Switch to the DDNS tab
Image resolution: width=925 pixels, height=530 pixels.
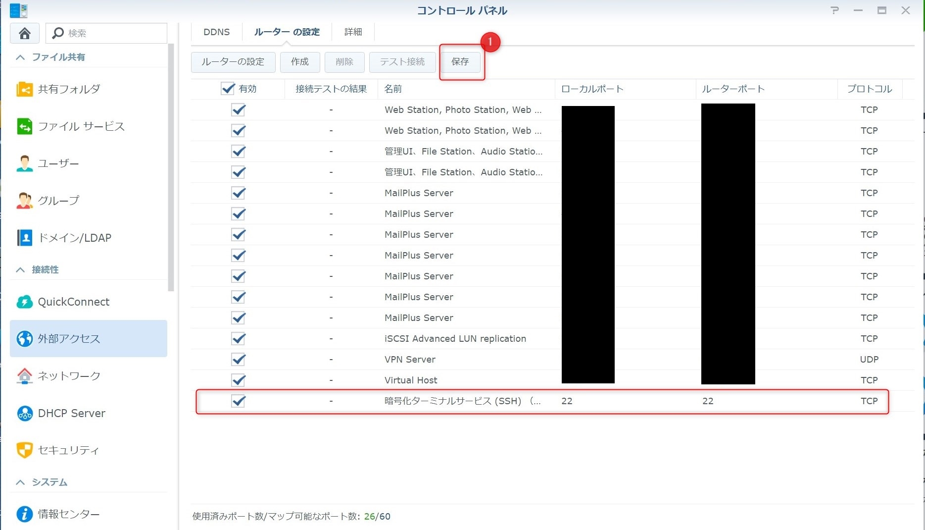(x=216, y=32)
